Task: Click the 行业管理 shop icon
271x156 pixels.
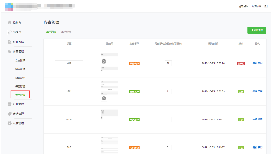Action: [x=10, y=104]
